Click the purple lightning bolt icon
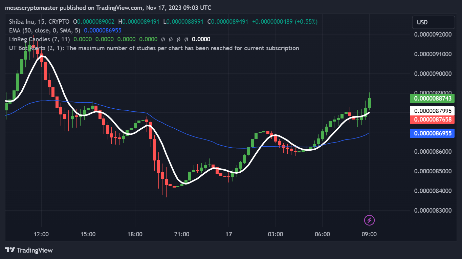The height and width of the screenshot is (259, 462). (x=369, y=220)
